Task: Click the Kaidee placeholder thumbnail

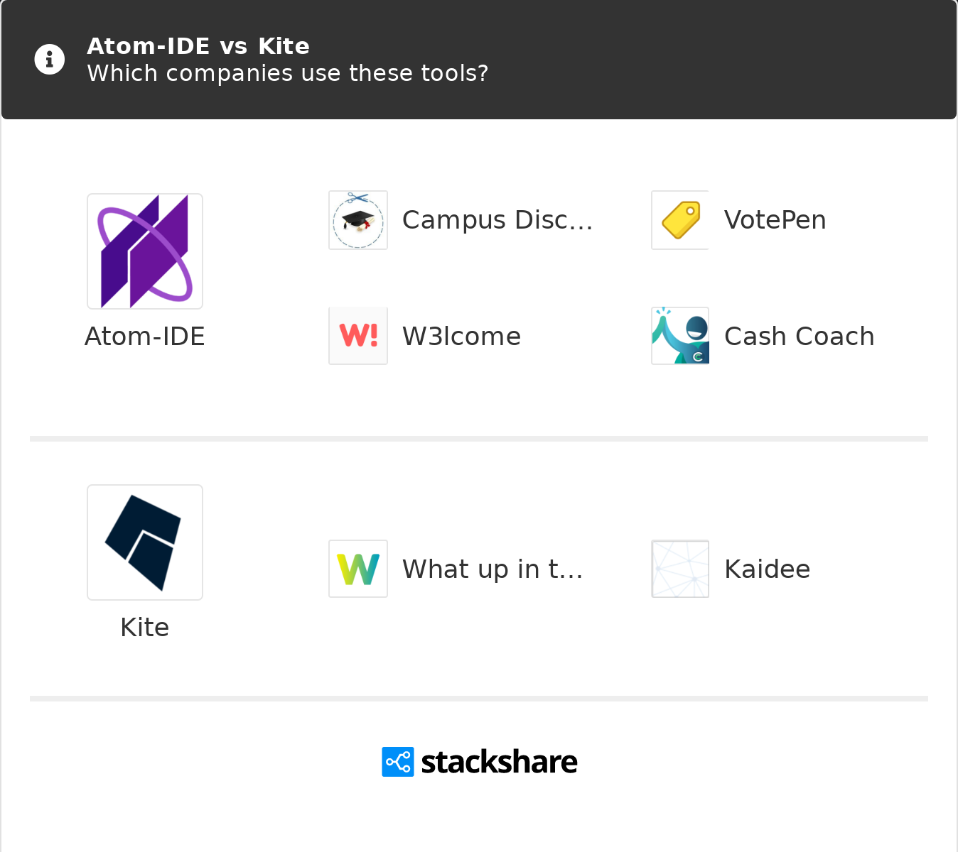Action: pos(681,569)
